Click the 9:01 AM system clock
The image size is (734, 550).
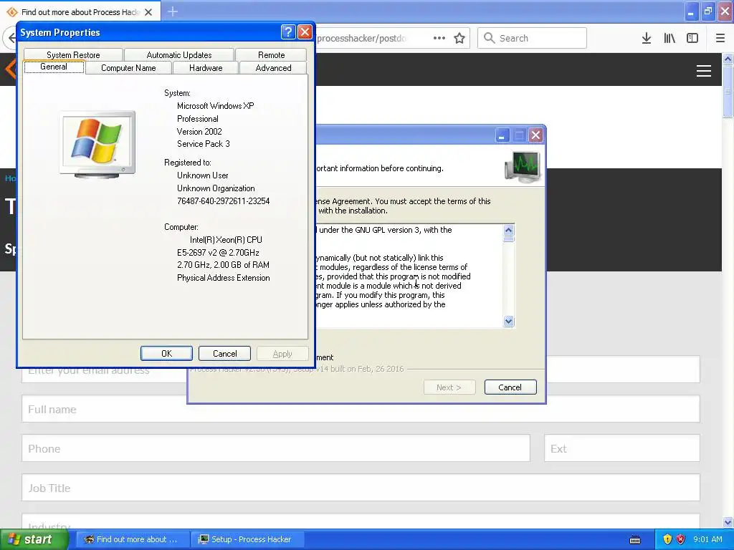coord(707,539)
